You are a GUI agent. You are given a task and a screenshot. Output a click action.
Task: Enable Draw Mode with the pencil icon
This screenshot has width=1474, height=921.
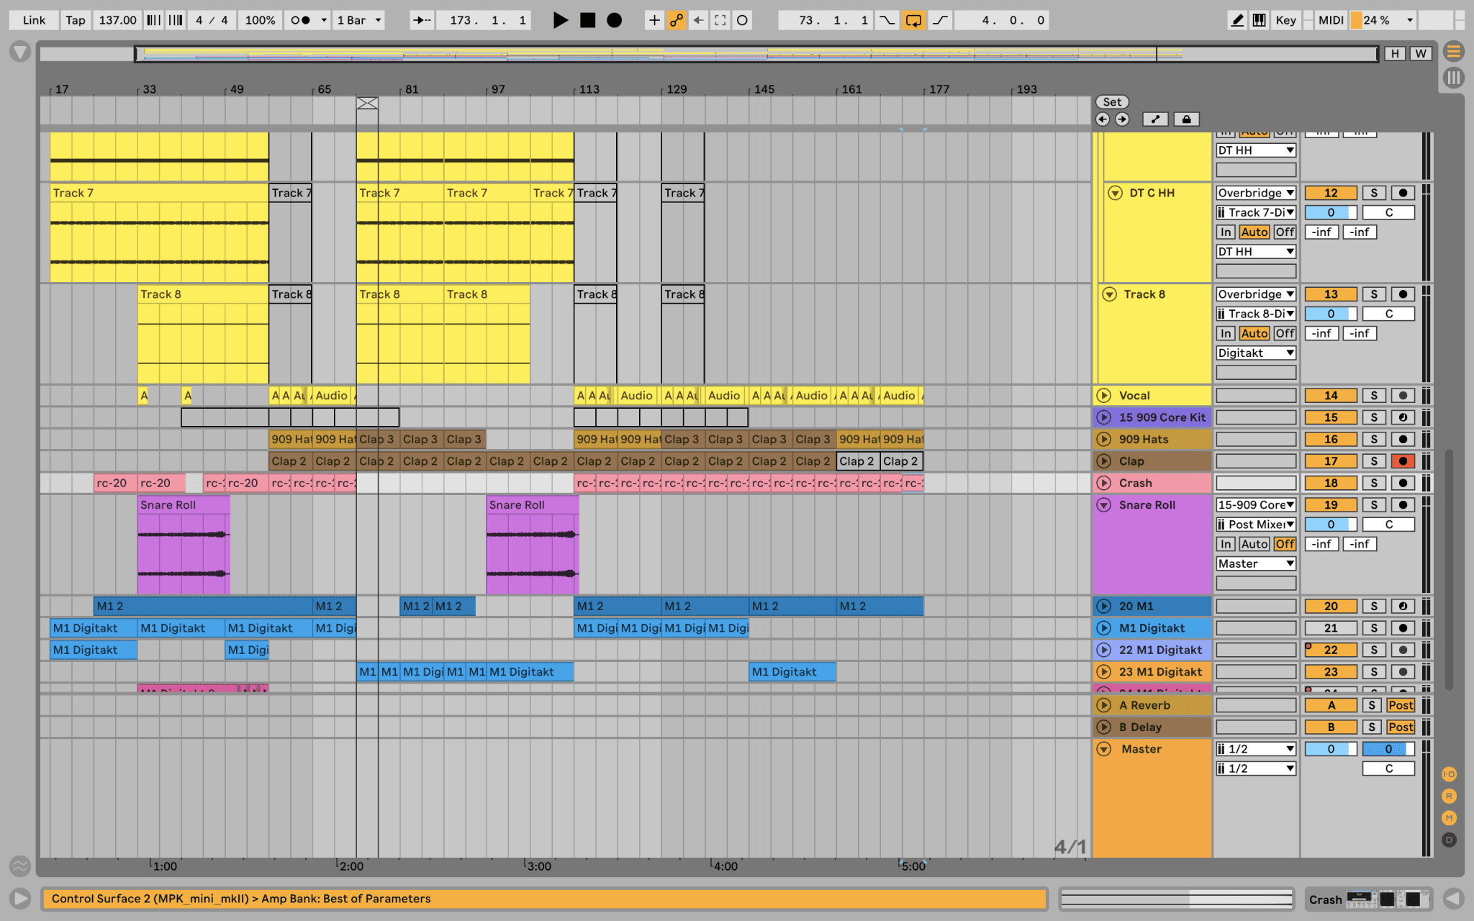(1237, 20)
